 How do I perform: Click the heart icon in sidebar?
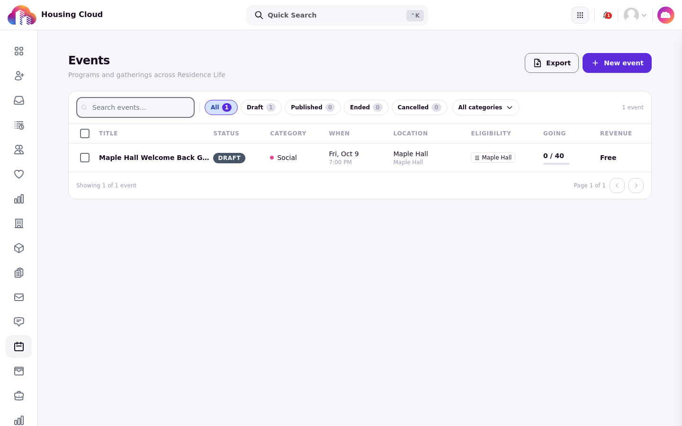pos(19,174)
